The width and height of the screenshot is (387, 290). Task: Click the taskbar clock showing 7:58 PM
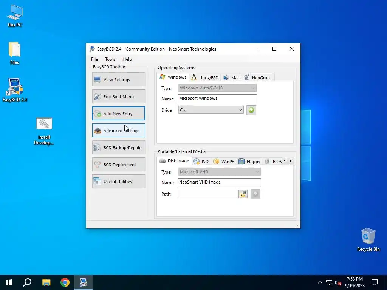[x=354, y=282]
